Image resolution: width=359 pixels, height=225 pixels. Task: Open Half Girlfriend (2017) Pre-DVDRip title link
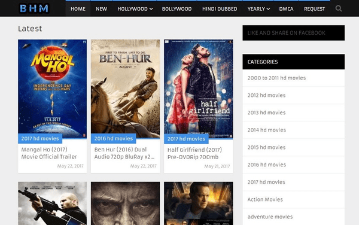194,153
